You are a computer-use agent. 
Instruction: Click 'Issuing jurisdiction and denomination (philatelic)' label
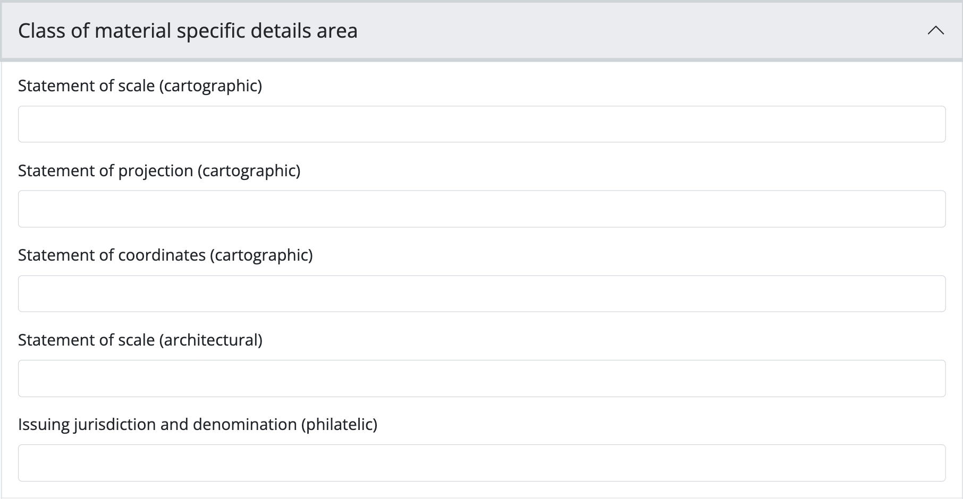point(197,425)
